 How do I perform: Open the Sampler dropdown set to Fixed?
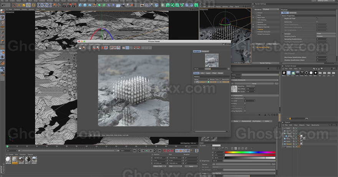326,34
